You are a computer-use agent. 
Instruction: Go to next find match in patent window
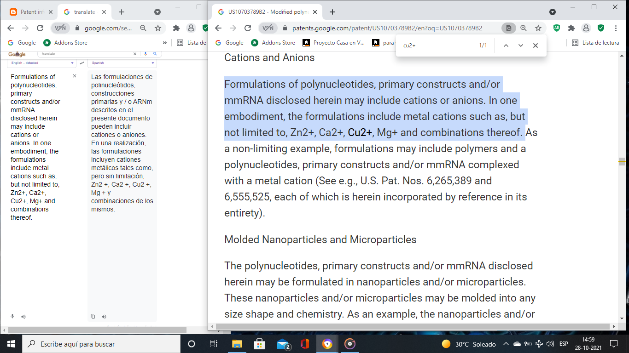click(x=521, y=46)
